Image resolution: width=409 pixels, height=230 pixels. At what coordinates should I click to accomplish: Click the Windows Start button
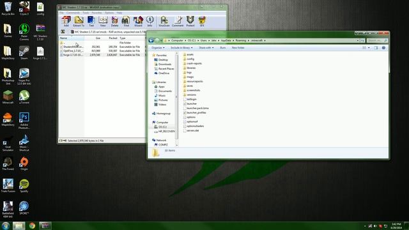(6, 226)
